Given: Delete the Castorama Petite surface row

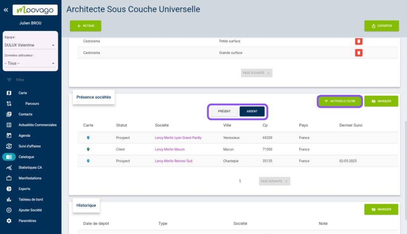Looking at the screenshot, I should pyautogui.click(x=359, y=41).
